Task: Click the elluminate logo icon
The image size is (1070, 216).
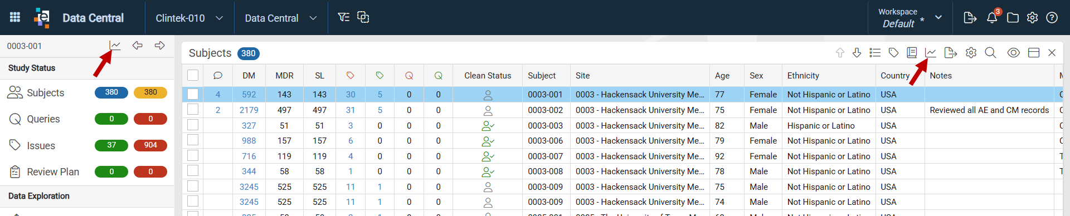Action: pyautogui.click(x=42, y=17)
